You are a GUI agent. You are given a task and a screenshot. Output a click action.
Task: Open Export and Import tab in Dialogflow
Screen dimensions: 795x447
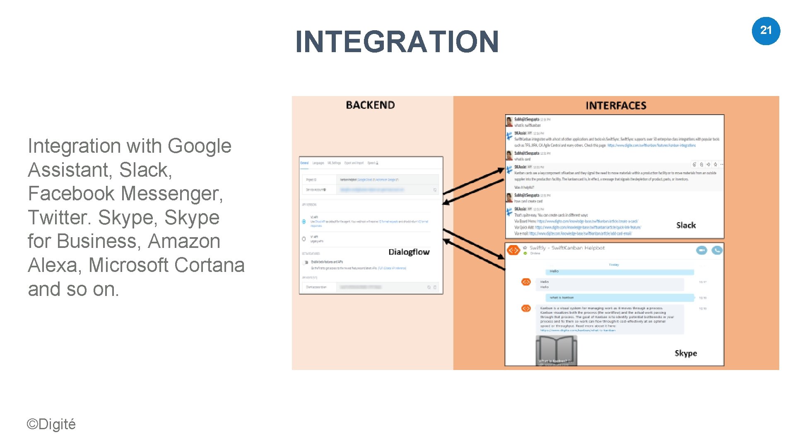point(354,163)
